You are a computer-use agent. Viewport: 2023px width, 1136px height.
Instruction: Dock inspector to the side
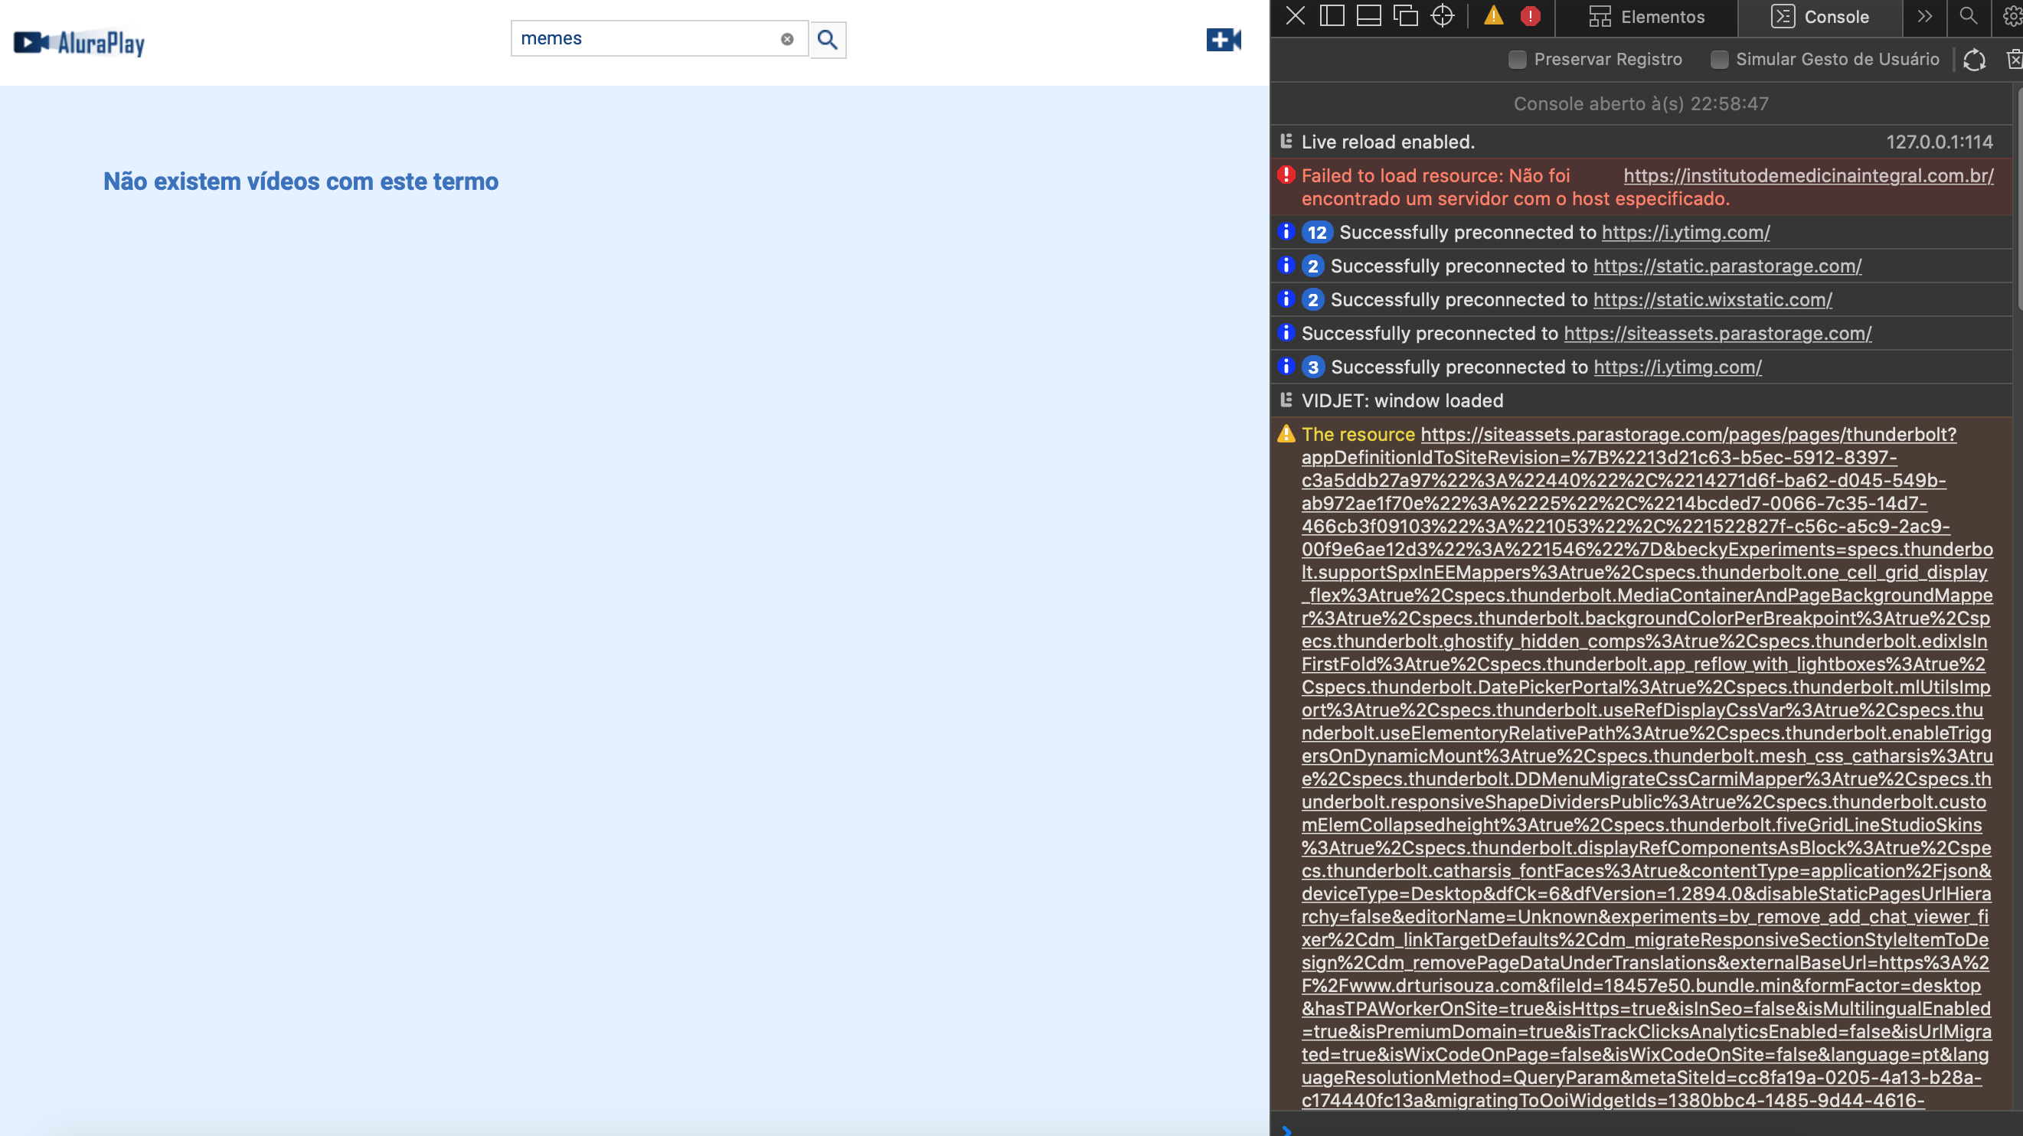[1332, 16]
